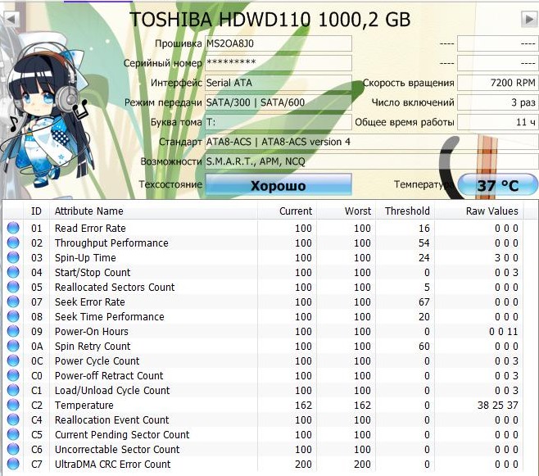The height and width of the screenshot is (476, 539).
Task: Click the status orb beside Spin-Up Time
Action: [x=13, y=257]
